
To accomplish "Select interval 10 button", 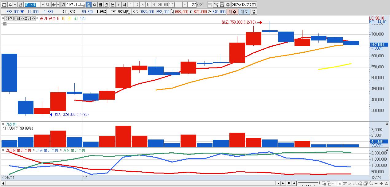I will [148, 5].
